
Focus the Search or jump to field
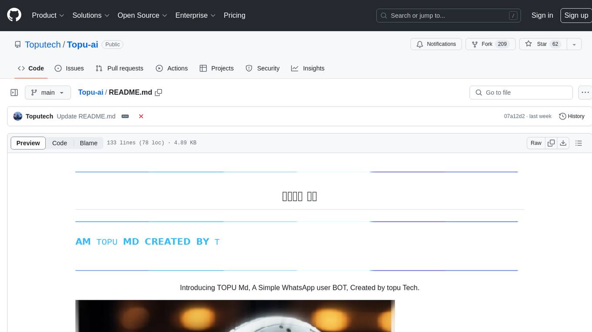[449, 15]
